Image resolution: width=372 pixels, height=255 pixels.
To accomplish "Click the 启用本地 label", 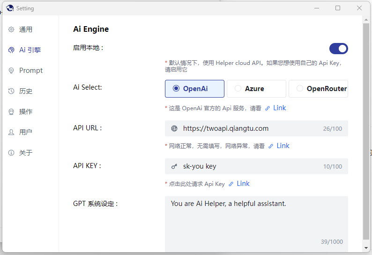I will click(88, 48).
